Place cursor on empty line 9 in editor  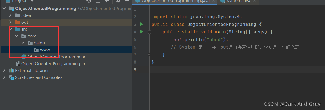(237, 69)
